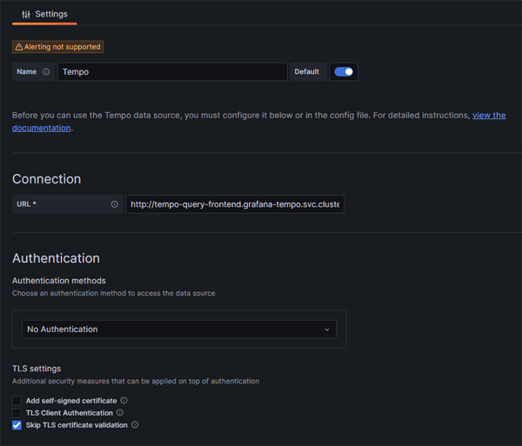Click the Default label
Viewport: 522px width, 446px height.
pyautogui.click(x=306, y=72)
